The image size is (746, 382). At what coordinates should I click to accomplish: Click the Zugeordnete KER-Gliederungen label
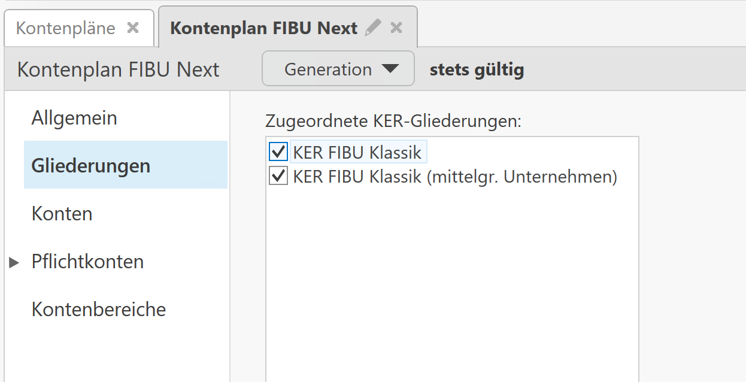[x=393, y=121]
